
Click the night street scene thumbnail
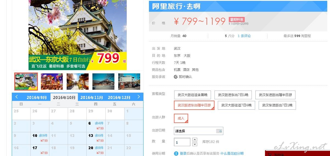(x=52, y=82)
